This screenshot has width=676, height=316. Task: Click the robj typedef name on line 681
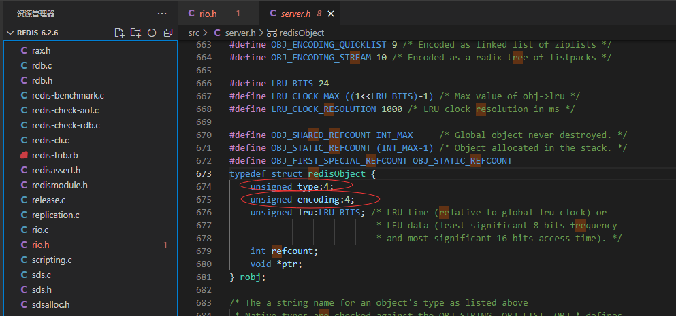251,277
